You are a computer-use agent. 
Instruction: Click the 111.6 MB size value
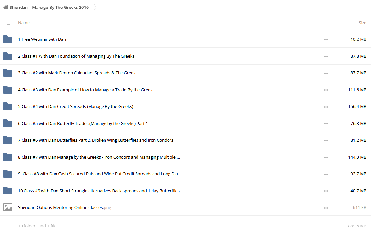click(x=357, y=90)
